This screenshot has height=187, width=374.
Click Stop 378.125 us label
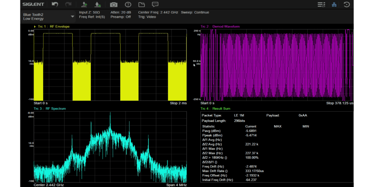340,103
